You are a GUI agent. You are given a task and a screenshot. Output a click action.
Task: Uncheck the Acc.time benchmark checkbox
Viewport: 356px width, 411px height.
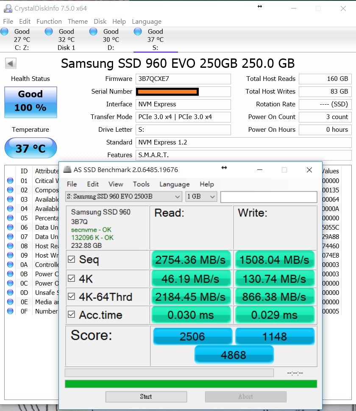[71, 314]
